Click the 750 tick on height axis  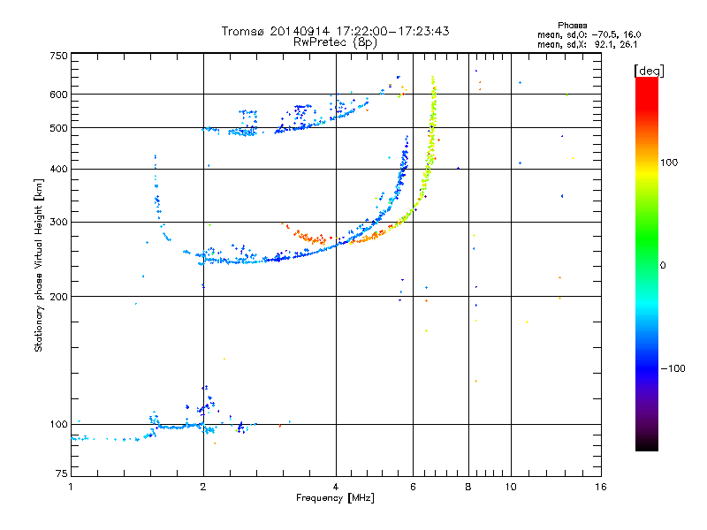point(58,56)
